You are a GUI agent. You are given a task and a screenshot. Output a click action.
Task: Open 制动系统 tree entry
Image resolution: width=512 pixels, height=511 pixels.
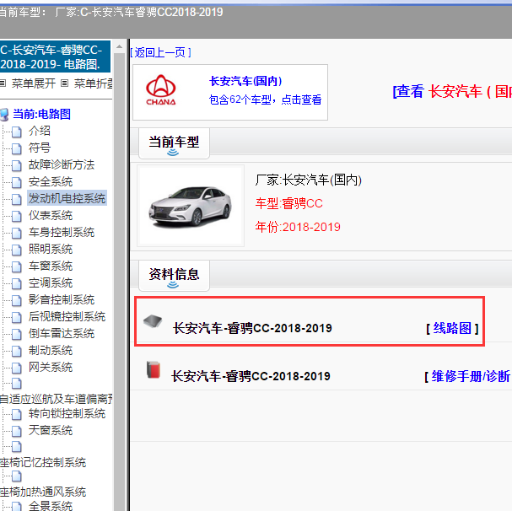click(x=51, y=351)
